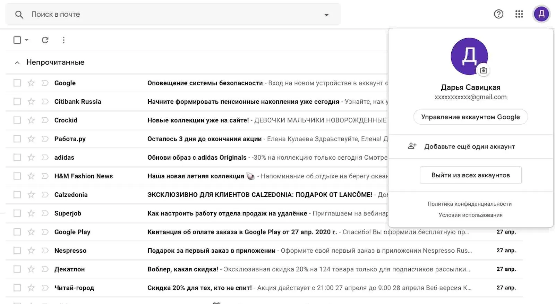
Task: Open the Calzedonia ПОДАРОК ОТ LANCÔME email
Action: click(x=197, y=195)
